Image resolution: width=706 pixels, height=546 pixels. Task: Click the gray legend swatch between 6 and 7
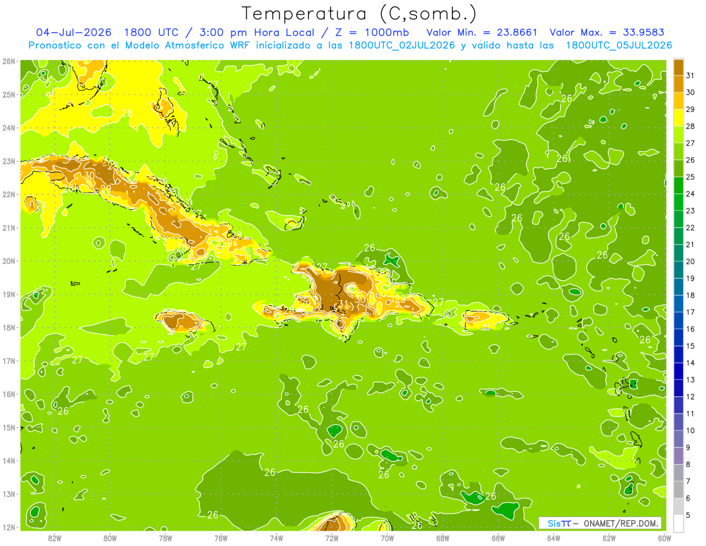tap(678, 489)
